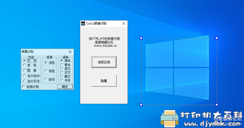
Task: Click the 隐藏 button
Action: (104, 81)
